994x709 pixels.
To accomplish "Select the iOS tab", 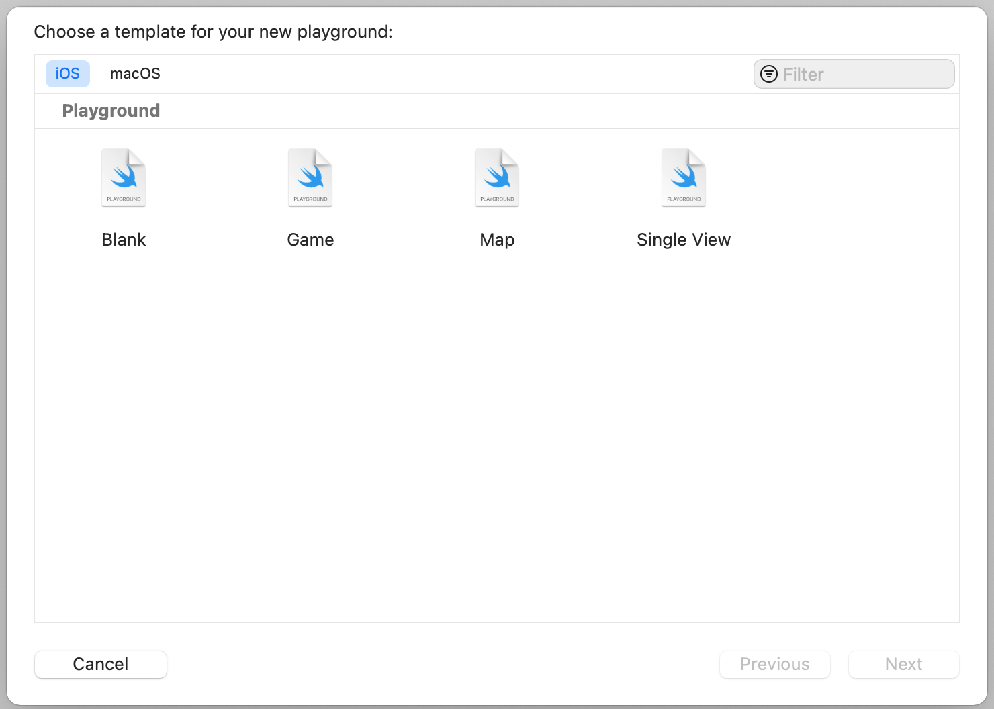I will 67,73.
